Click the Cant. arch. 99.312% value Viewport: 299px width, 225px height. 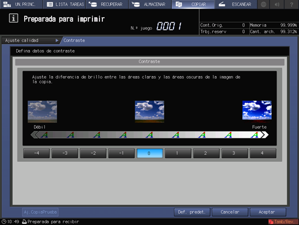point(289,31)
